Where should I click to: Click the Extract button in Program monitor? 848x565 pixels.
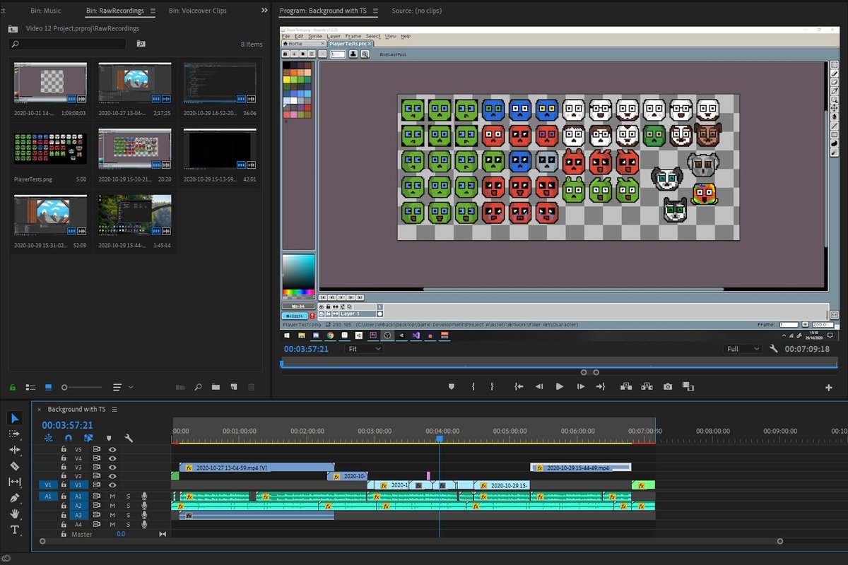(x=647, y=386)
